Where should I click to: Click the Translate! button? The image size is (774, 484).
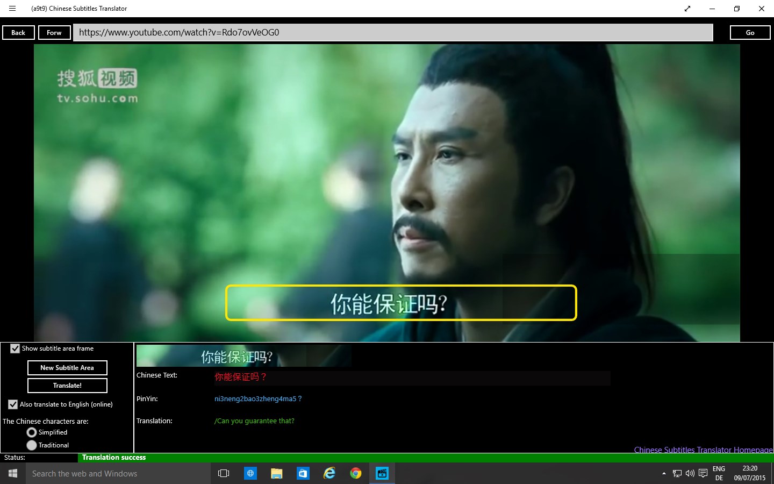click(x=67, y=386)
